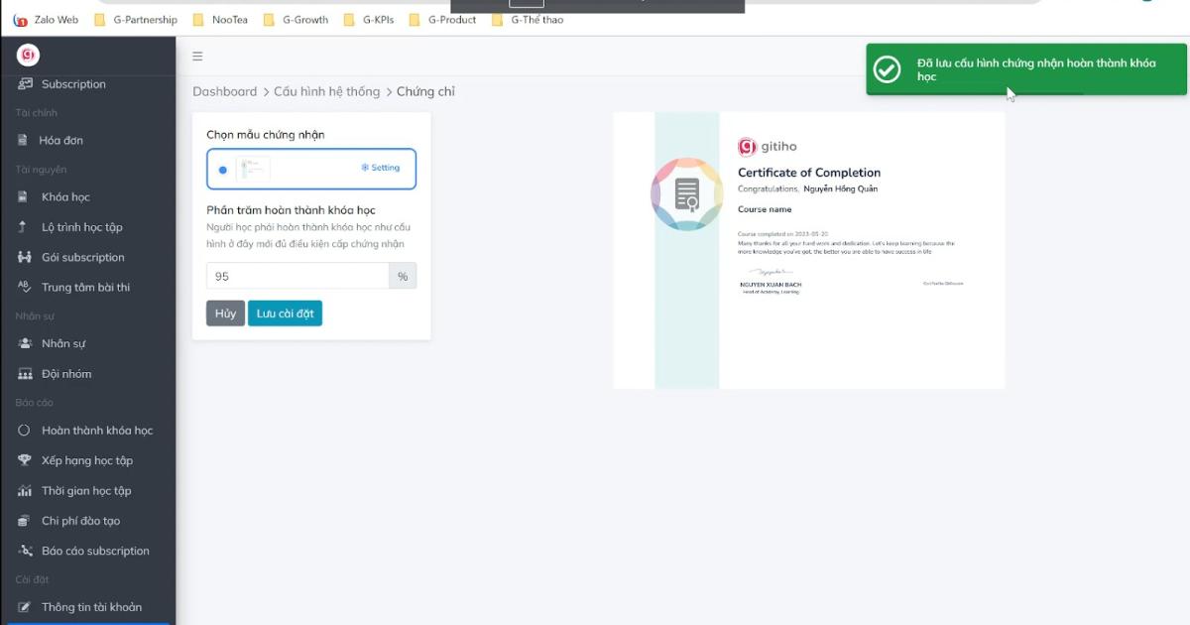The height and width of the screenshot is (625, 1190).
Task: Click the green checkmark icon in notification
Action: (887, 69)
